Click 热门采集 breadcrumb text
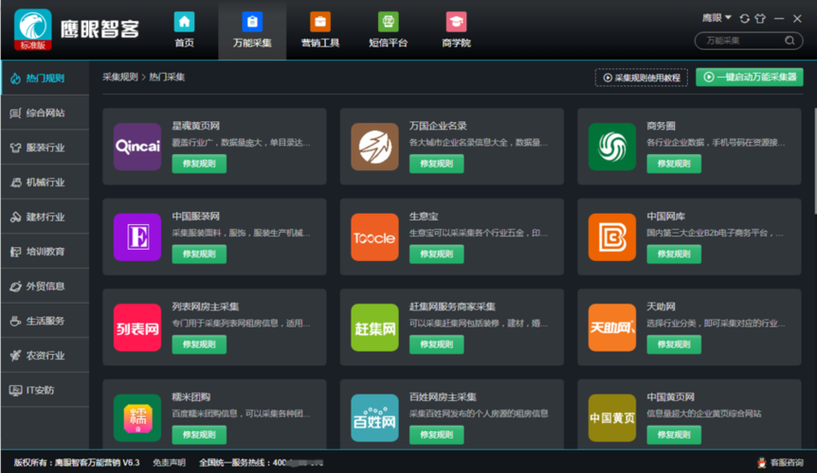This screenshot has height=473, width=817. click(x=167, y=77)
